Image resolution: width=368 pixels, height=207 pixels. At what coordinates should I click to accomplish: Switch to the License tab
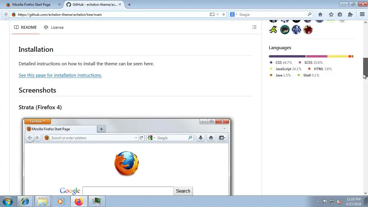(54, 27)
